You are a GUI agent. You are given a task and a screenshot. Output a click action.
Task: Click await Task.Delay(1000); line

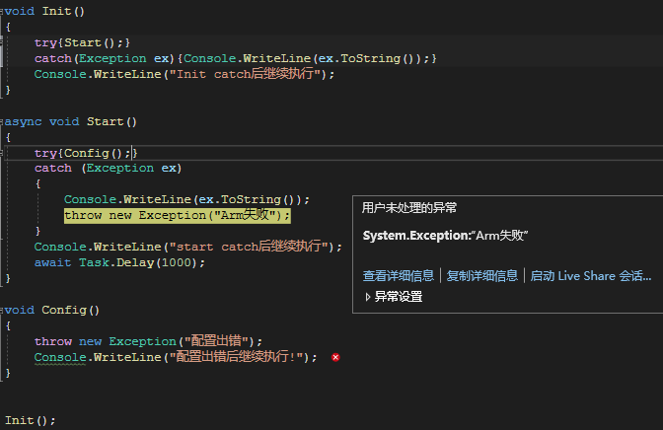click(x=119, y=262)
